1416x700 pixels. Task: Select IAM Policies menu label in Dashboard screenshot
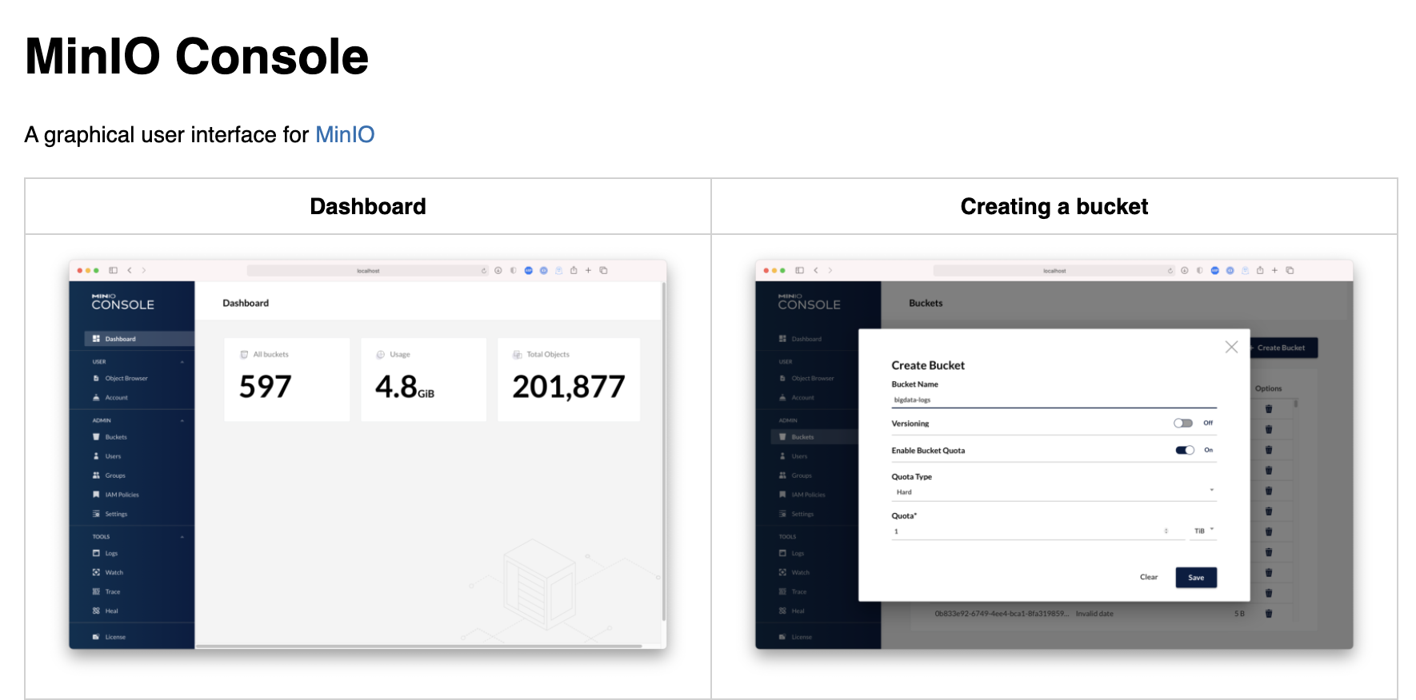pyautogui.click(x=122, y=495)
